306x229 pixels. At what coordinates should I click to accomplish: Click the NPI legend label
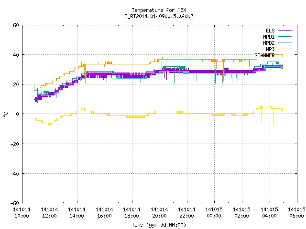(x=270, y=49)
